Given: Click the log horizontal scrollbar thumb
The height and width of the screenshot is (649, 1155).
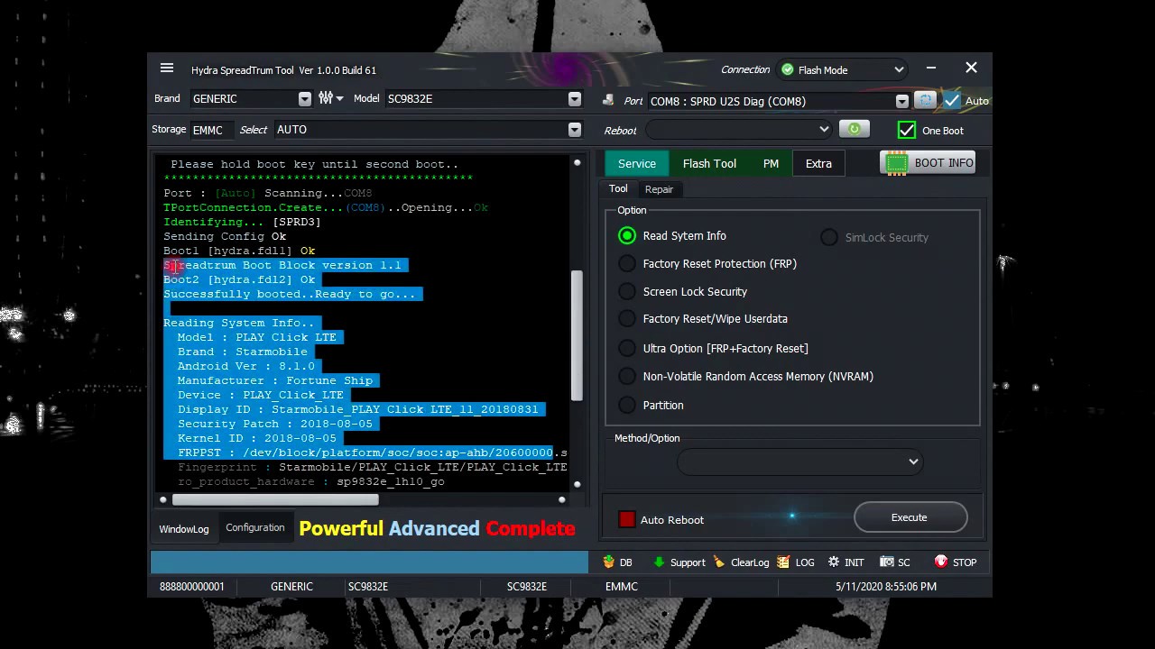Looking at the screenshot, I should [x=275, y=499].
